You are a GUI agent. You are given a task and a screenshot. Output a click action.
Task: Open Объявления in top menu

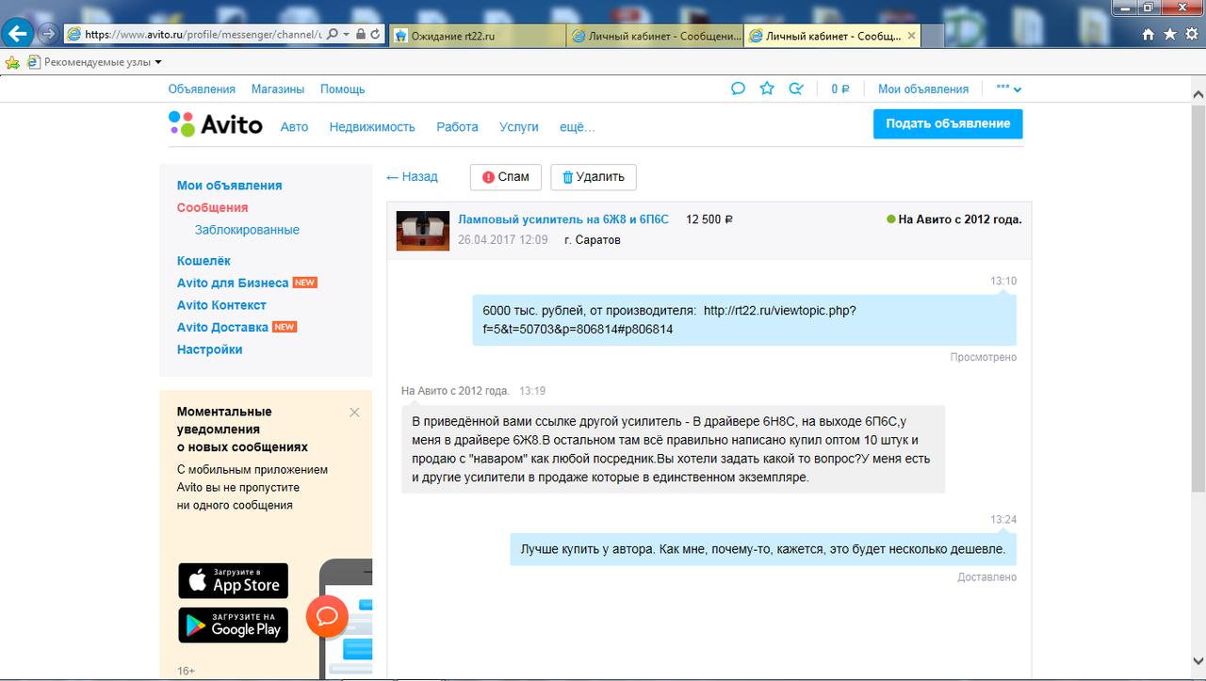(202, 89)
